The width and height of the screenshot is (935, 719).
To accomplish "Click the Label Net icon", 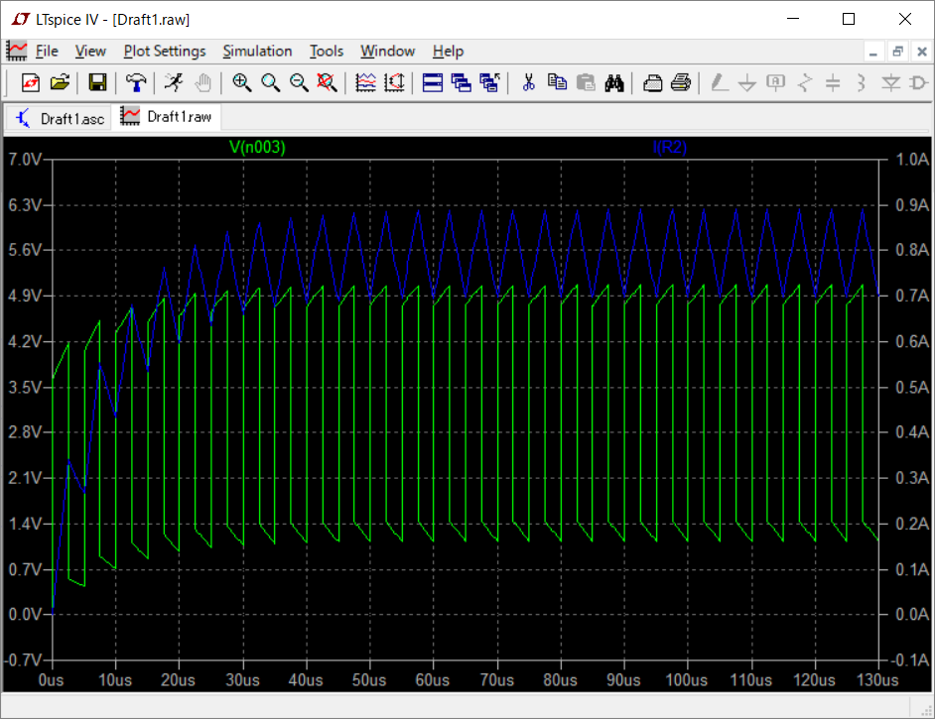I will (776, 82).
